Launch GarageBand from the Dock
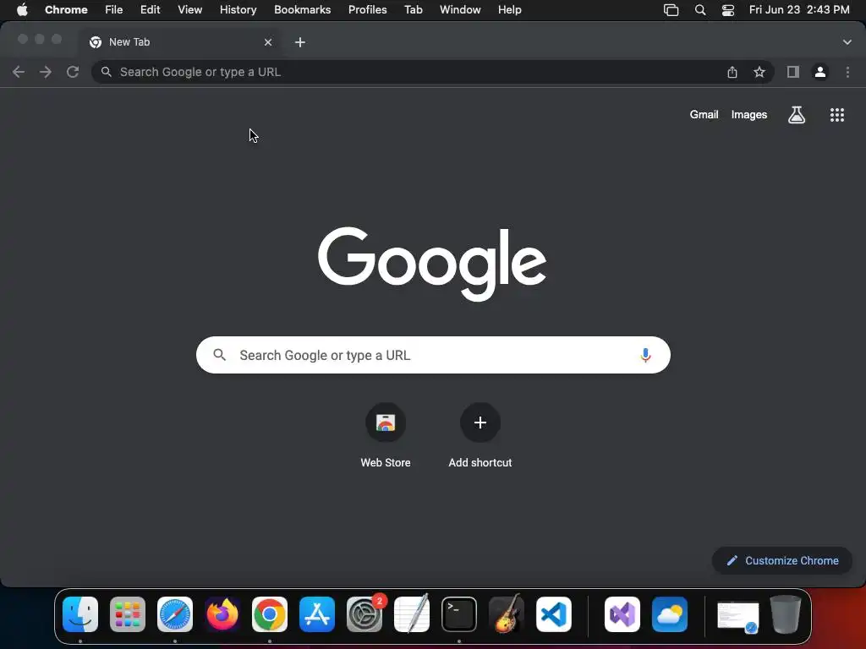 [507, 614]
